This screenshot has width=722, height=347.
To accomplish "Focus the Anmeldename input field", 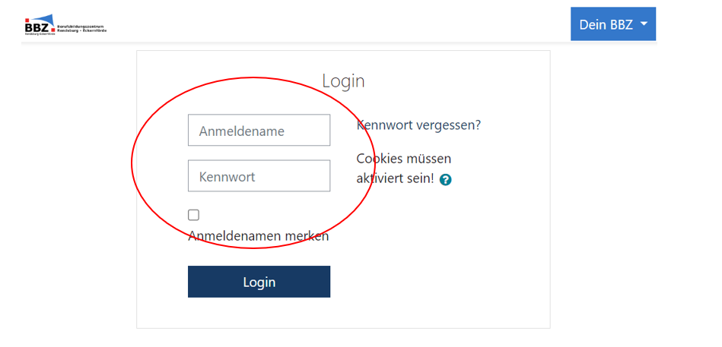I will (x=259, y=131).
